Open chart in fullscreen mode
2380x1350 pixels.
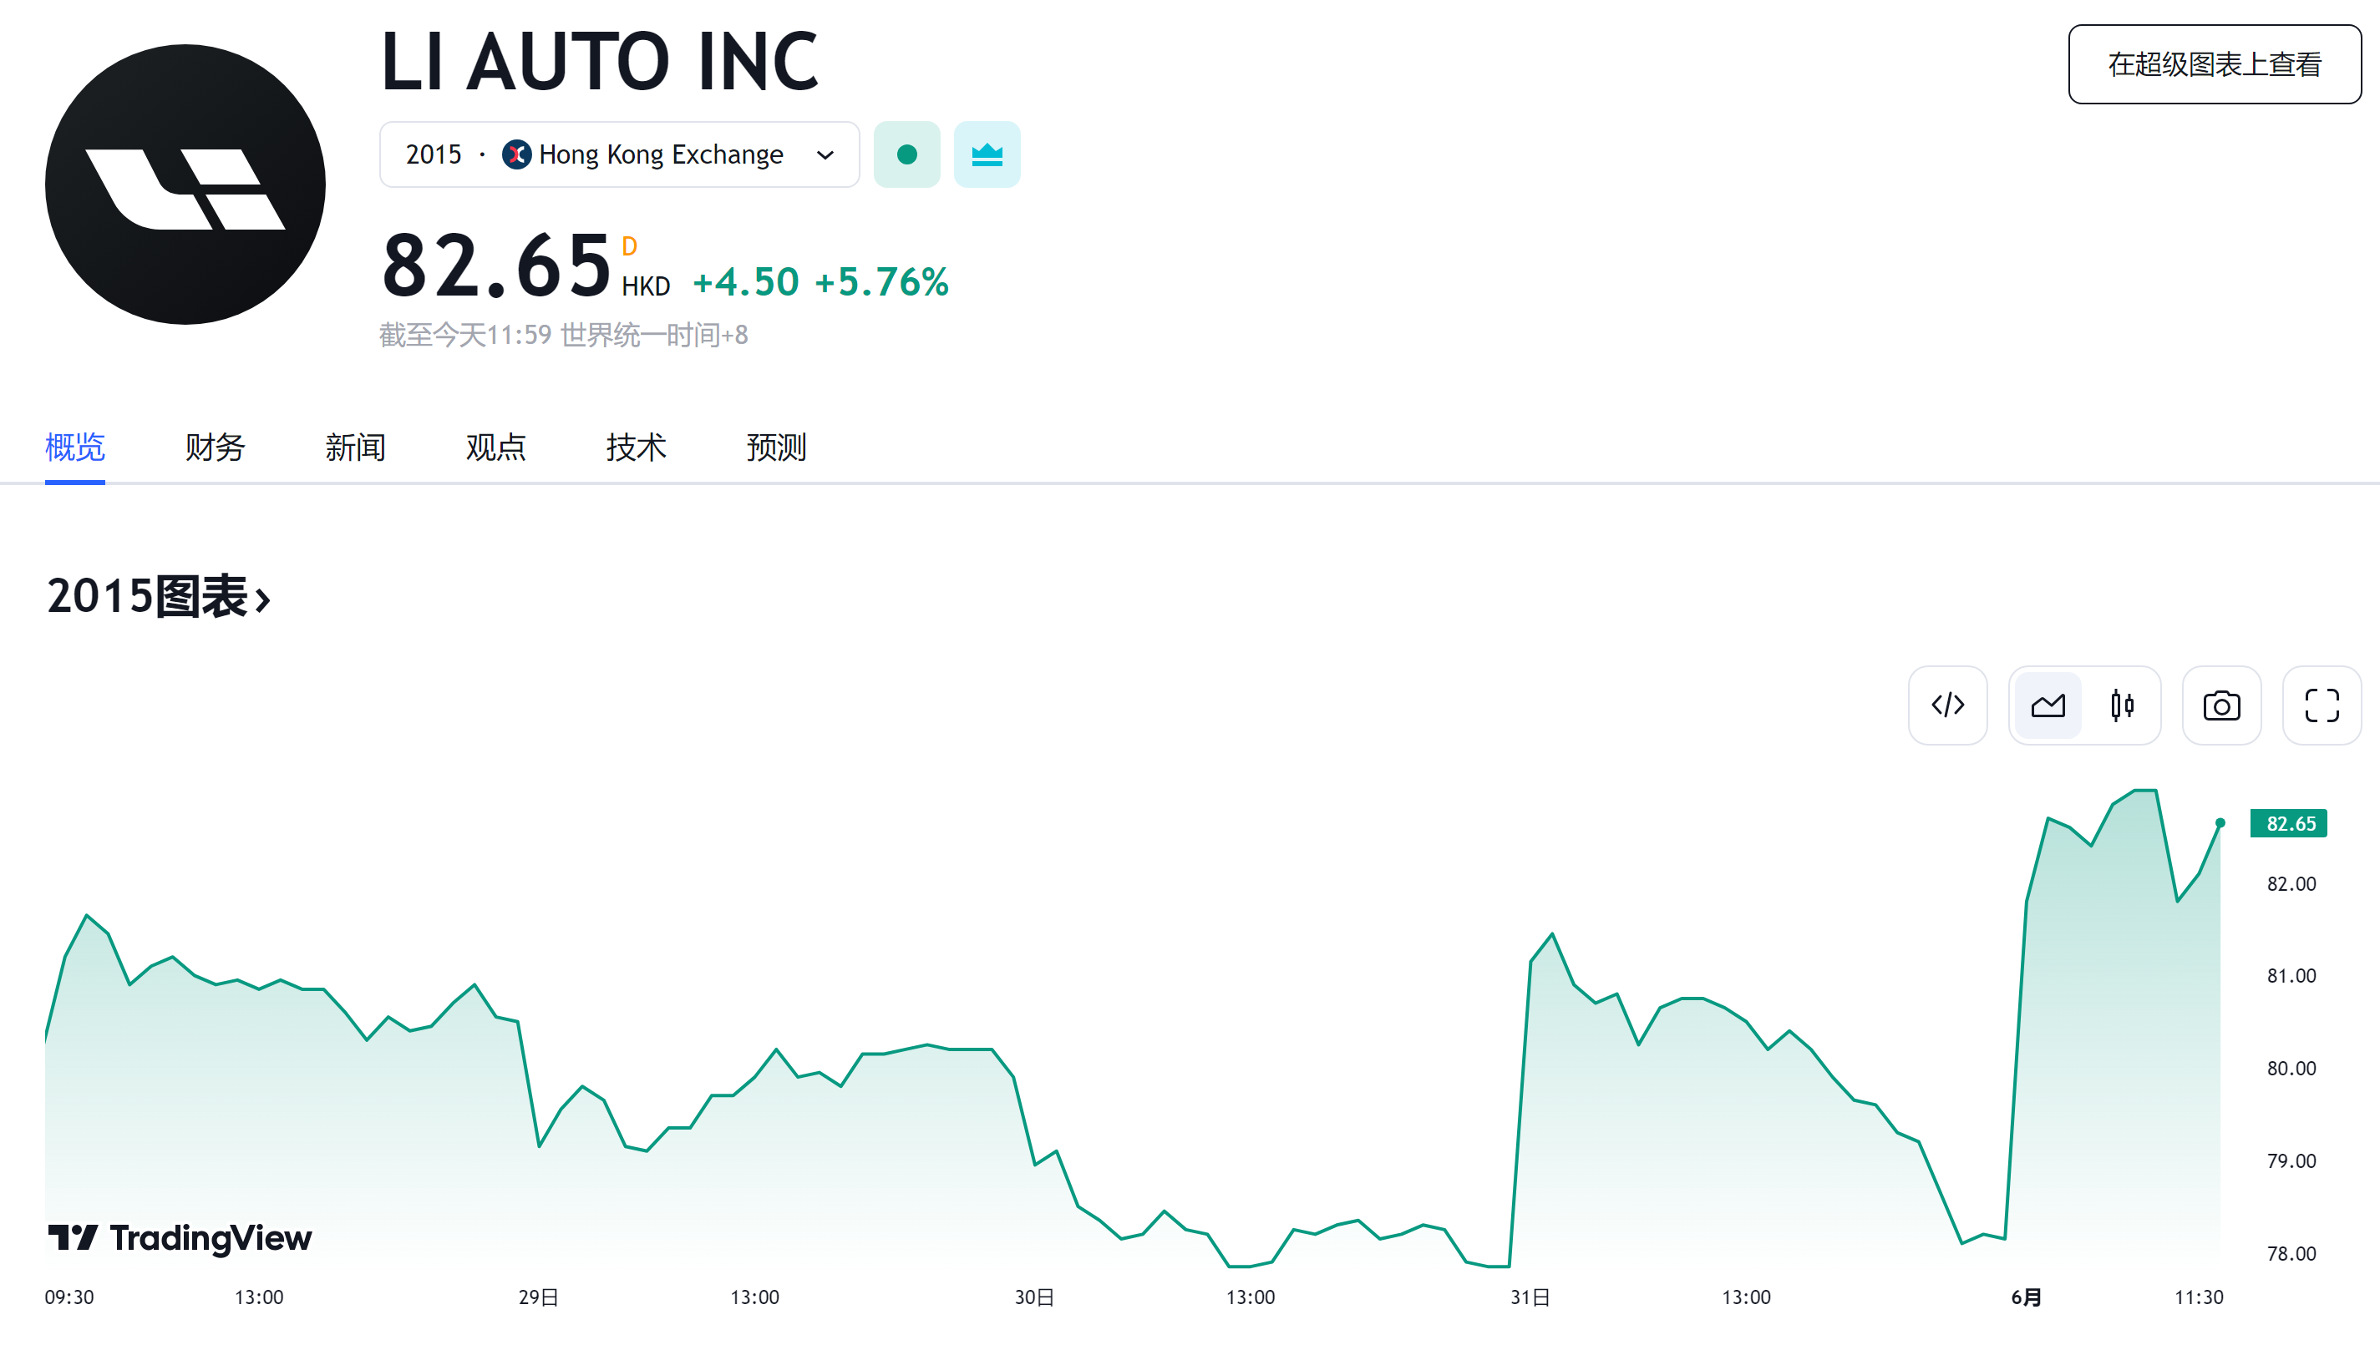(2321, 705)
